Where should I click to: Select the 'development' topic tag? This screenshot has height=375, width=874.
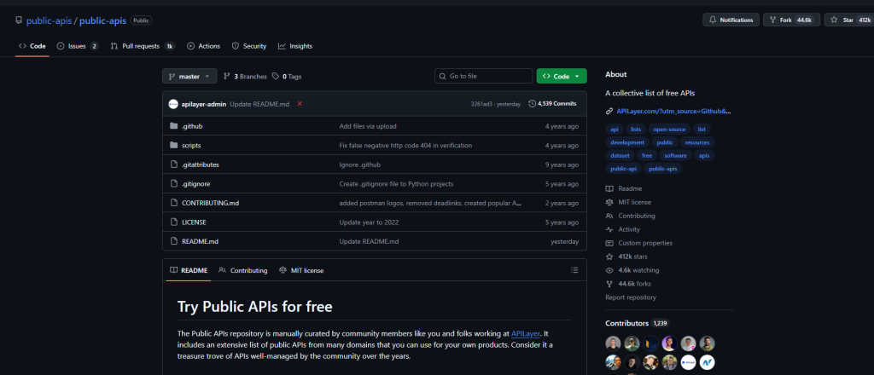pyautogui.click(x=627, y=142)
